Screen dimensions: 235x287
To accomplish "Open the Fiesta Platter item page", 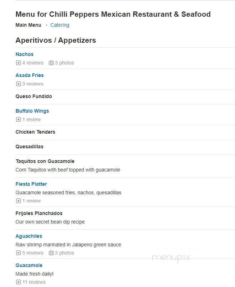I will 31,184.
